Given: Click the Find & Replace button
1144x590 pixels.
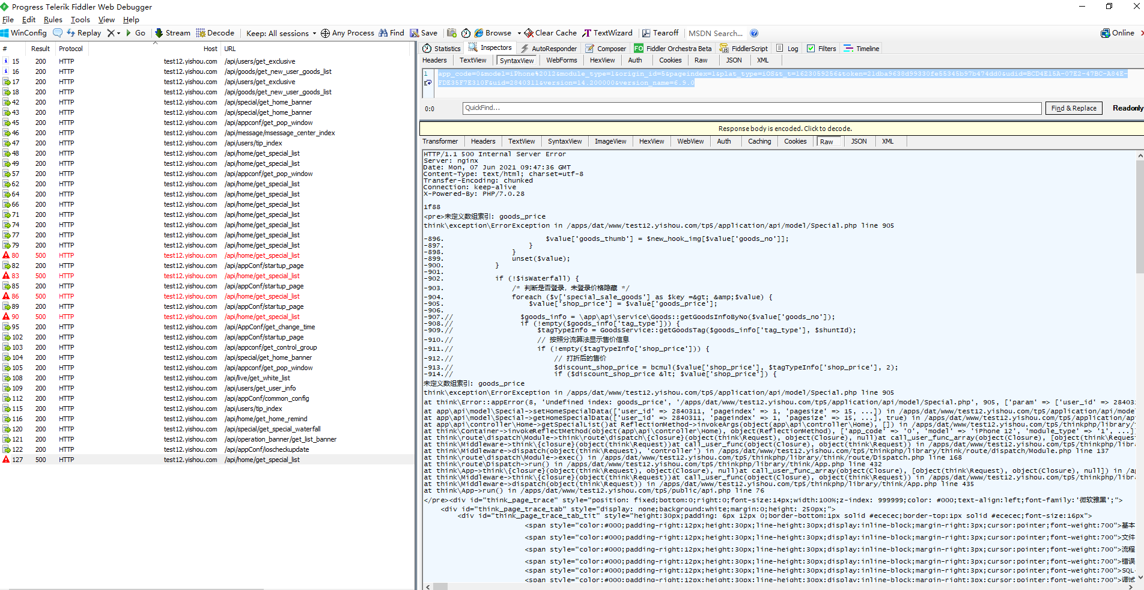Looking at the screenshot, I should [x=1074, y=108].
